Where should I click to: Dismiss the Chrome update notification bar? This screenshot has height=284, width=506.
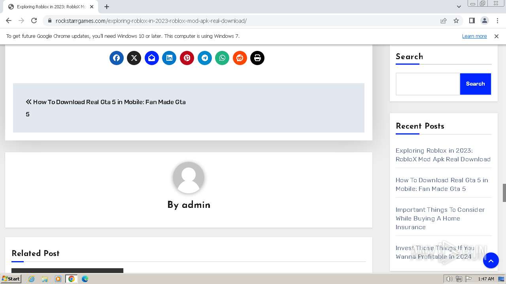coord(497,36)
